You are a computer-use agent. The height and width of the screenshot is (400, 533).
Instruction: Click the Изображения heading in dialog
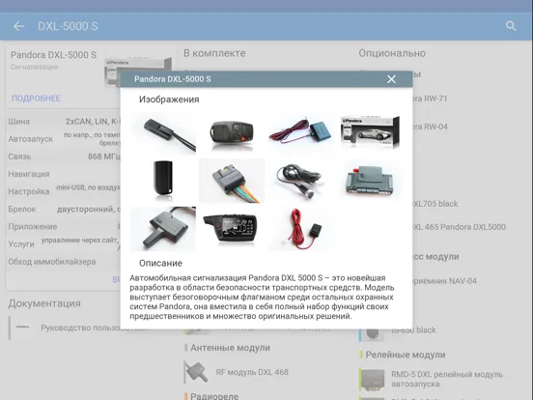coord(169,100)
